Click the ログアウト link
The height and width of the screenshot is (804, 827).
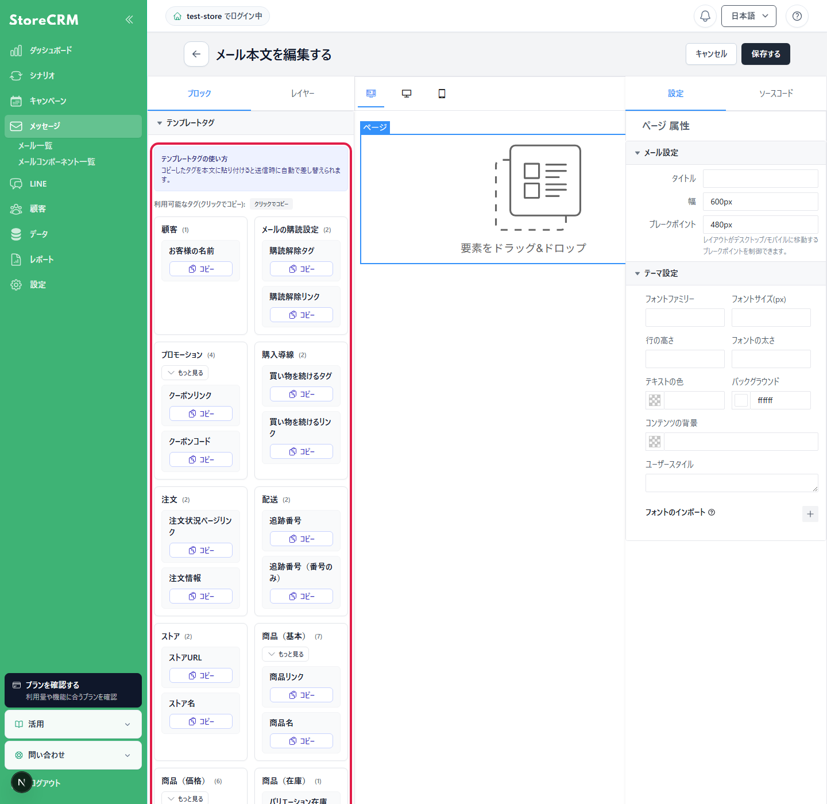46,783
